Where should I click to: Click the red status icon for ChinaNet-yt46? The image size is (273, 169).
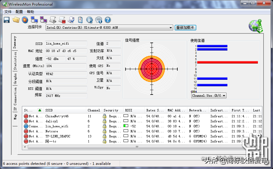[26, 116]
